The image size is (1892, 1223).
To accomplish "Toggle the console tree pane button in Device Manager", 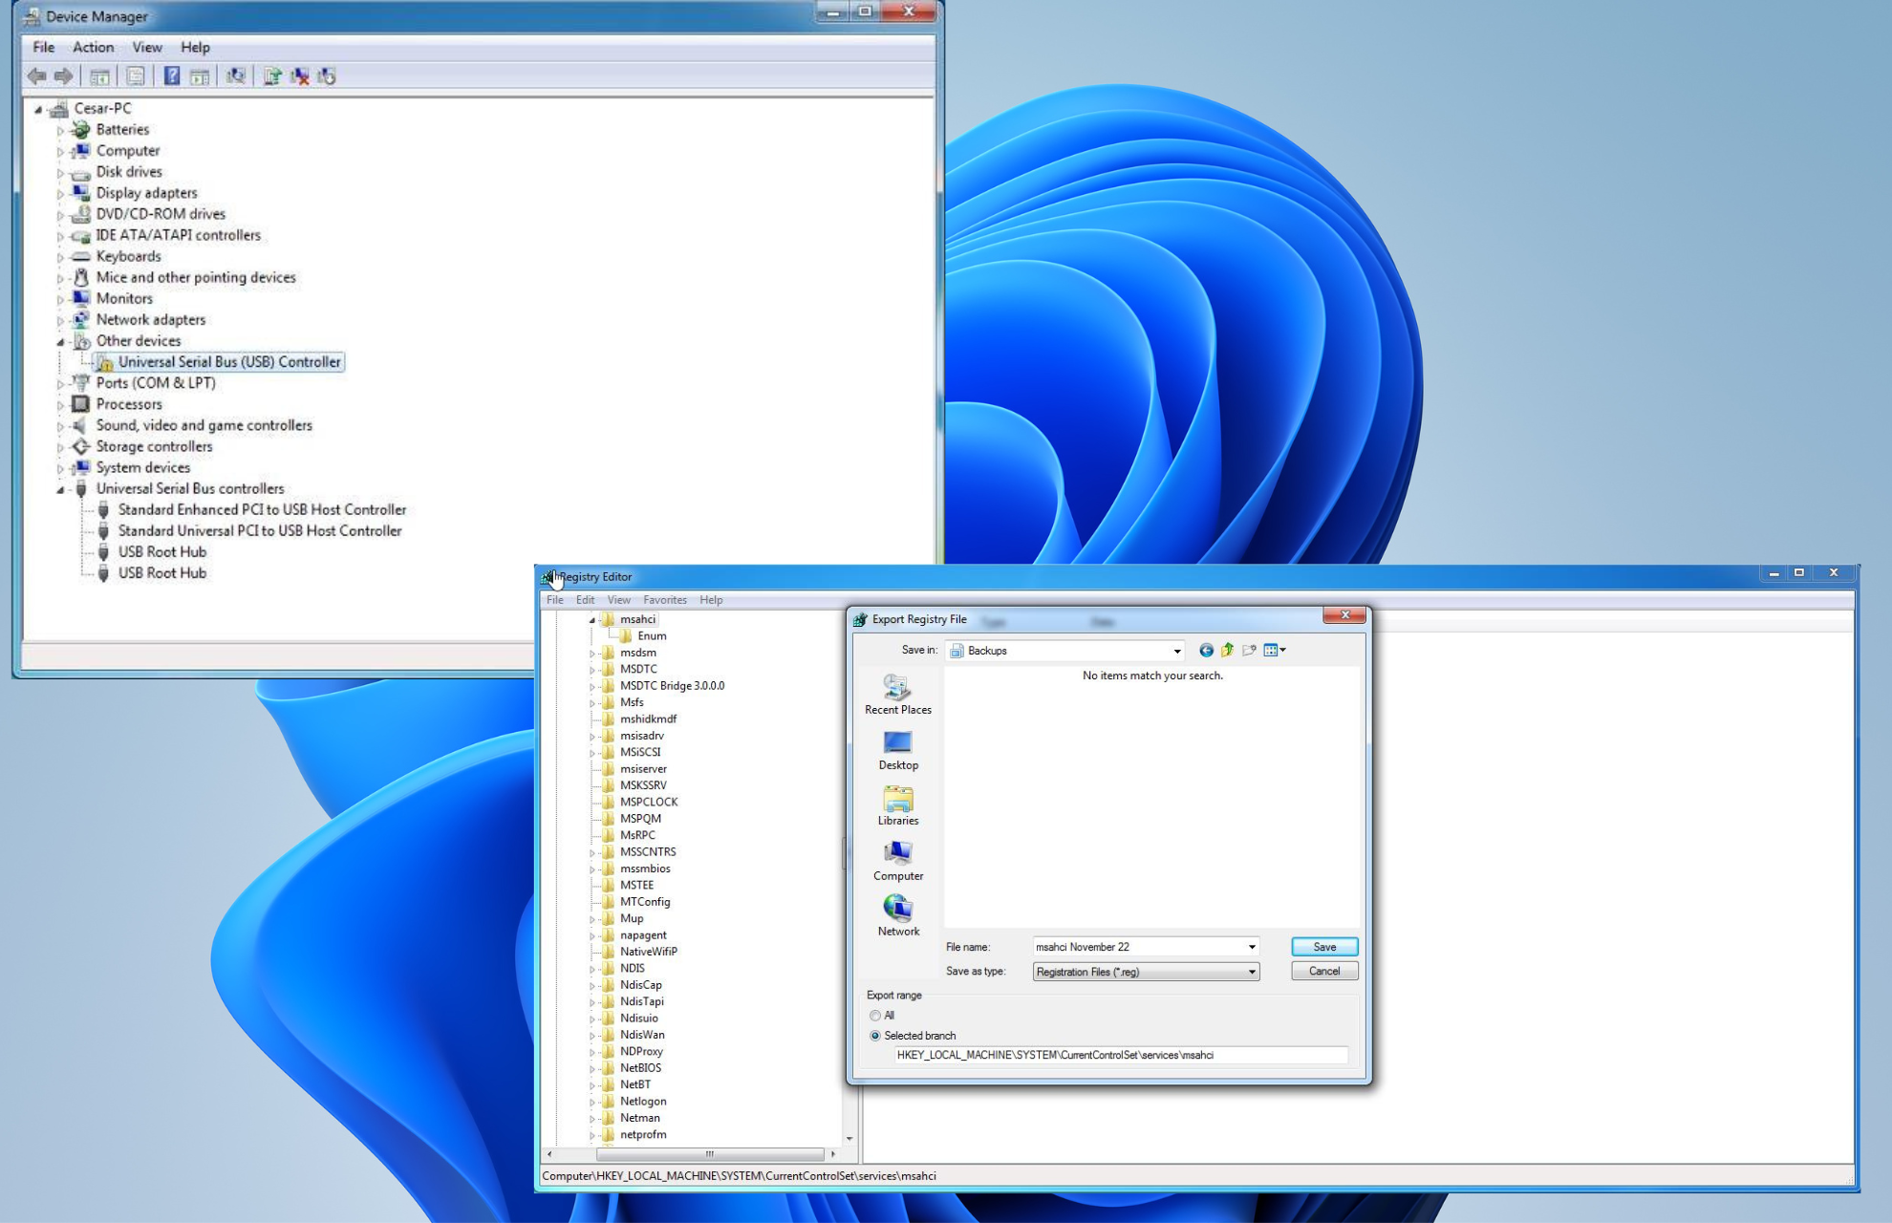I will point(99,76).
